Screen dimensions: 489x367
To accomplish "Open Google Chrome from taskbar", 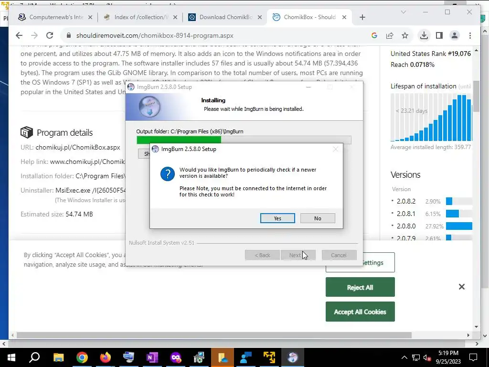I will 82,357.
